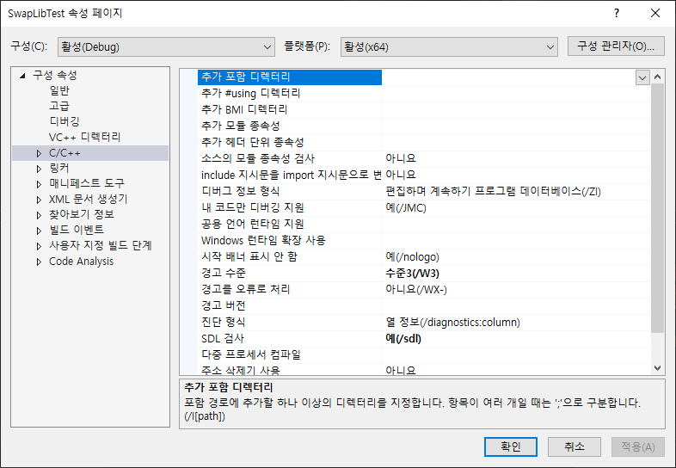
Task: Select the 시작 배너 표시 안 함 property
Action: [x=290, y=257]
